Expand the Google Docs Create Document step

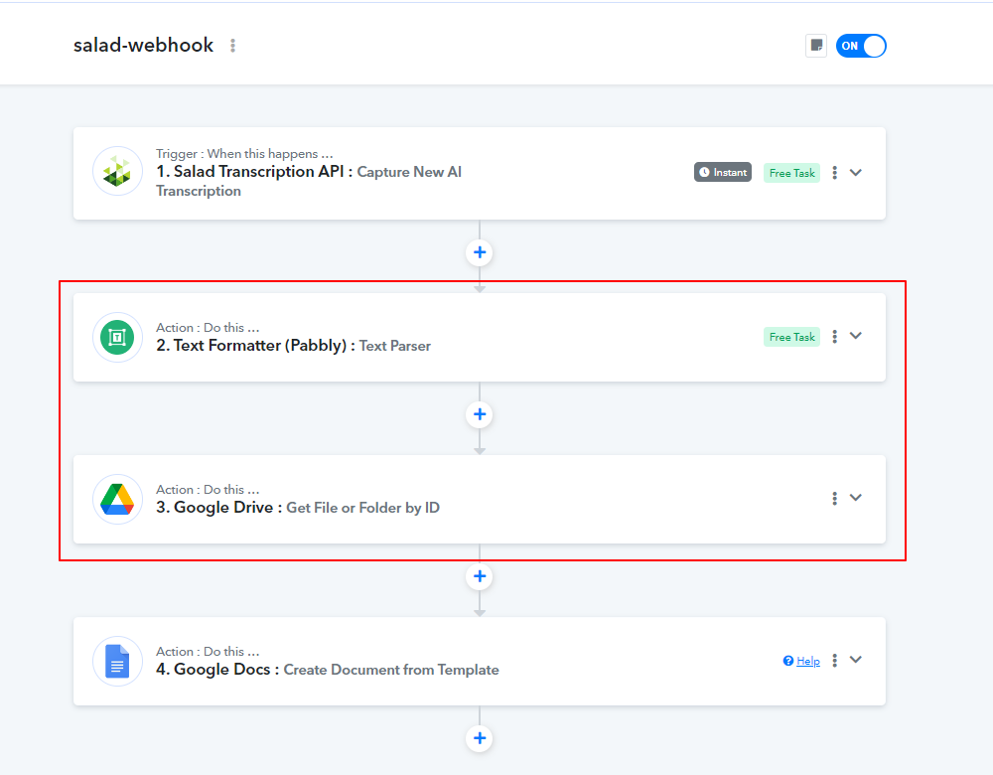tap(856, 660)
